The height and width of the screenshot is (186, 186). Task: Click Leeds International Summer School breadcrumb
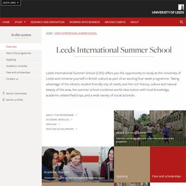(x=75, y=33)
